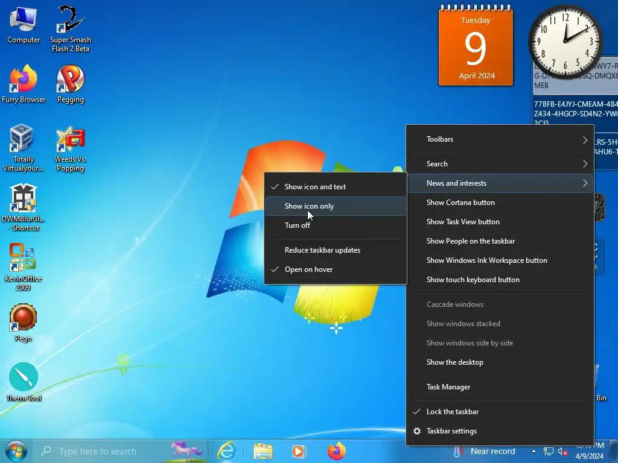Choose Show icon and text option
Image resolution: width=618 pixels, height=463 pixels.
coord(336,187)
